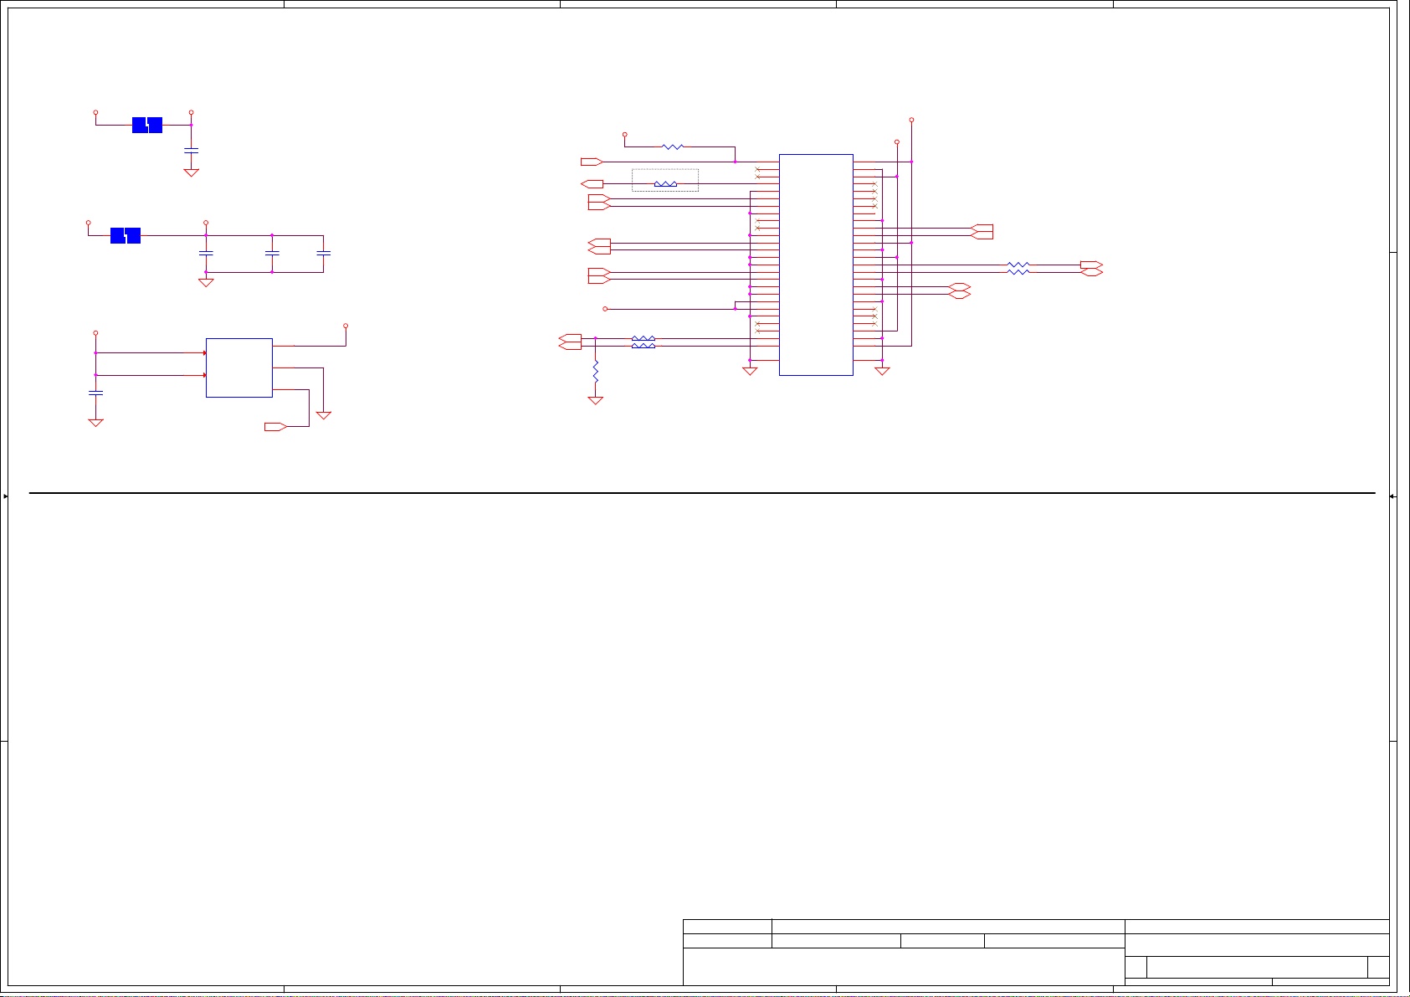Image resolution: width=1410 pixels, height=997 pixels.
Task: Click the power pin above the topmost capacitor
Action: coord(191,112)
